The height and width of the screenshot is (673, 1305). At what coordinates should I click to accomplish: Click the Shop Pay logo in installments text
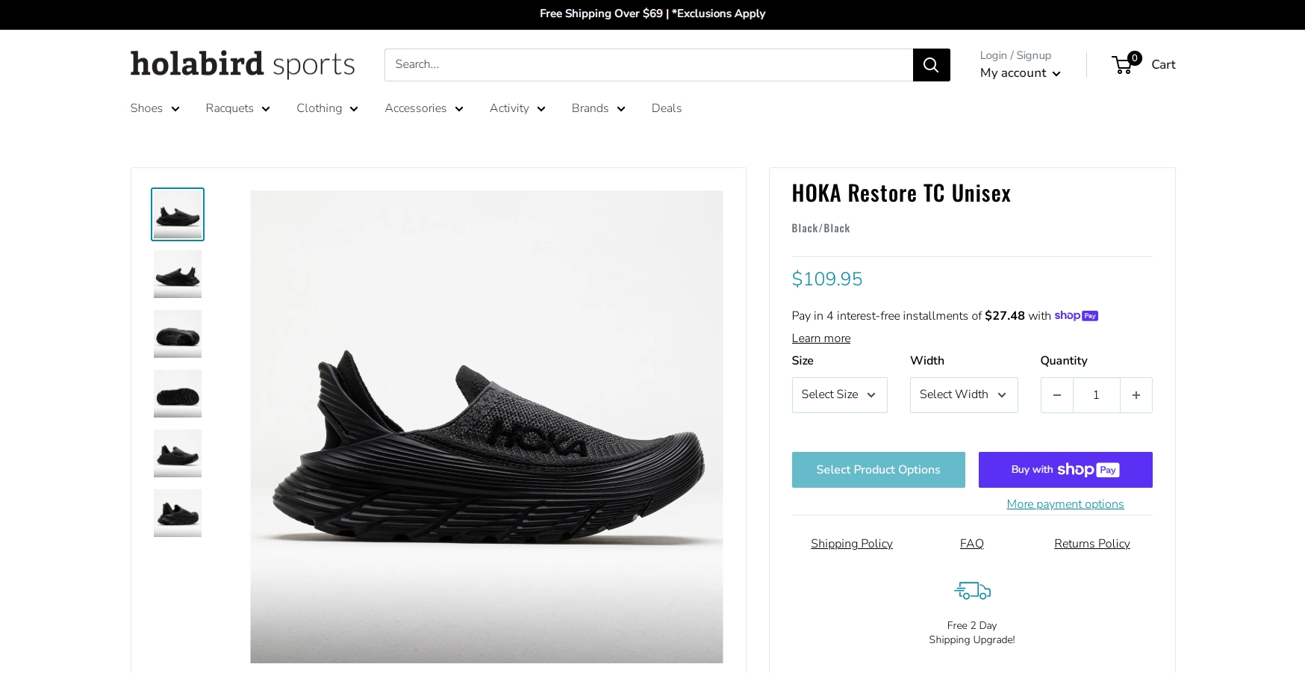point(1076,316)
